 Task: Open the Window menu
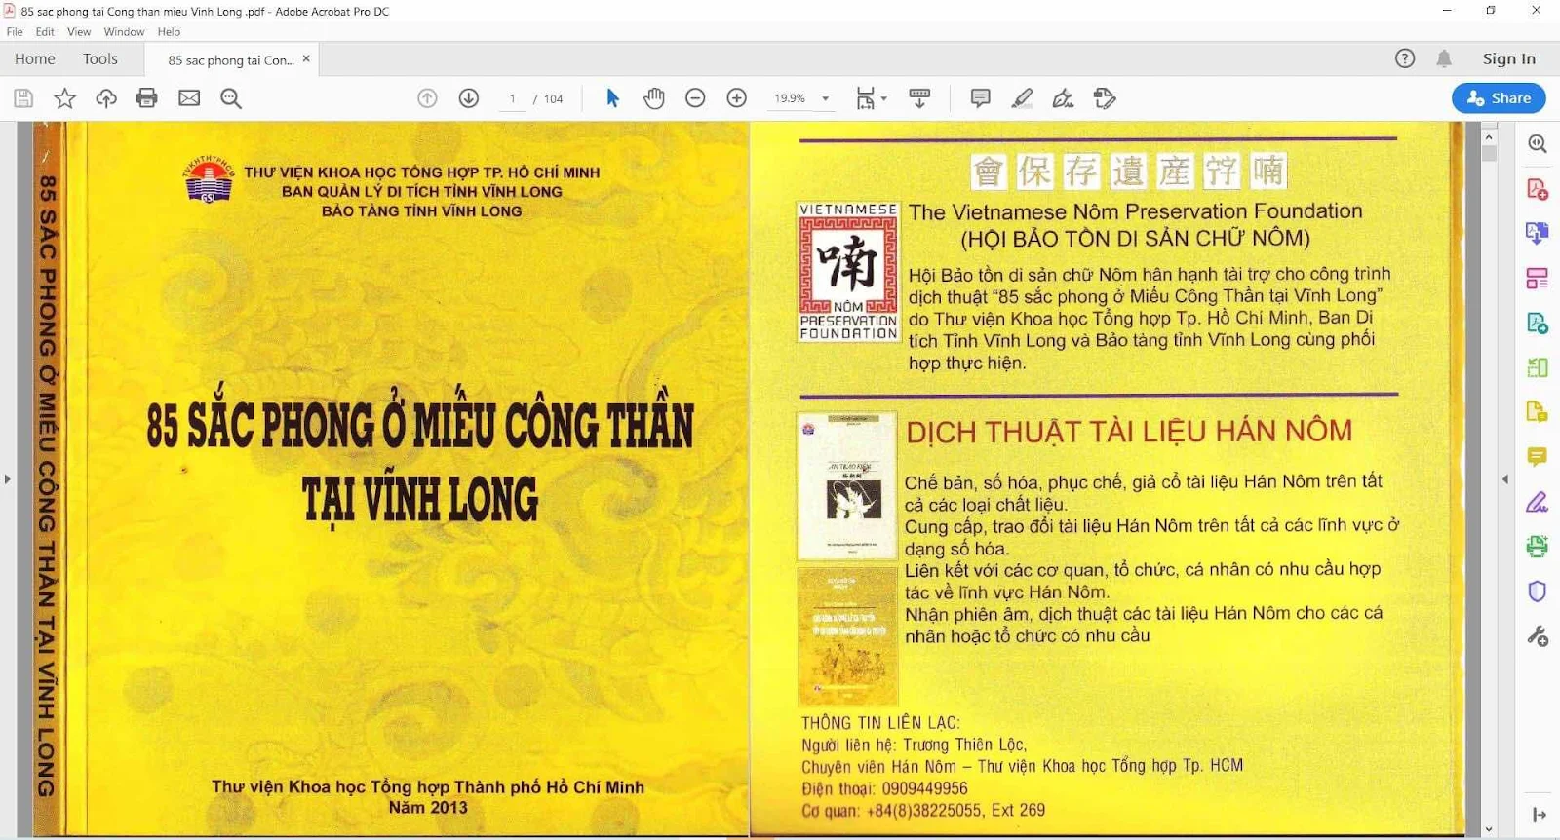pos(124,32)
